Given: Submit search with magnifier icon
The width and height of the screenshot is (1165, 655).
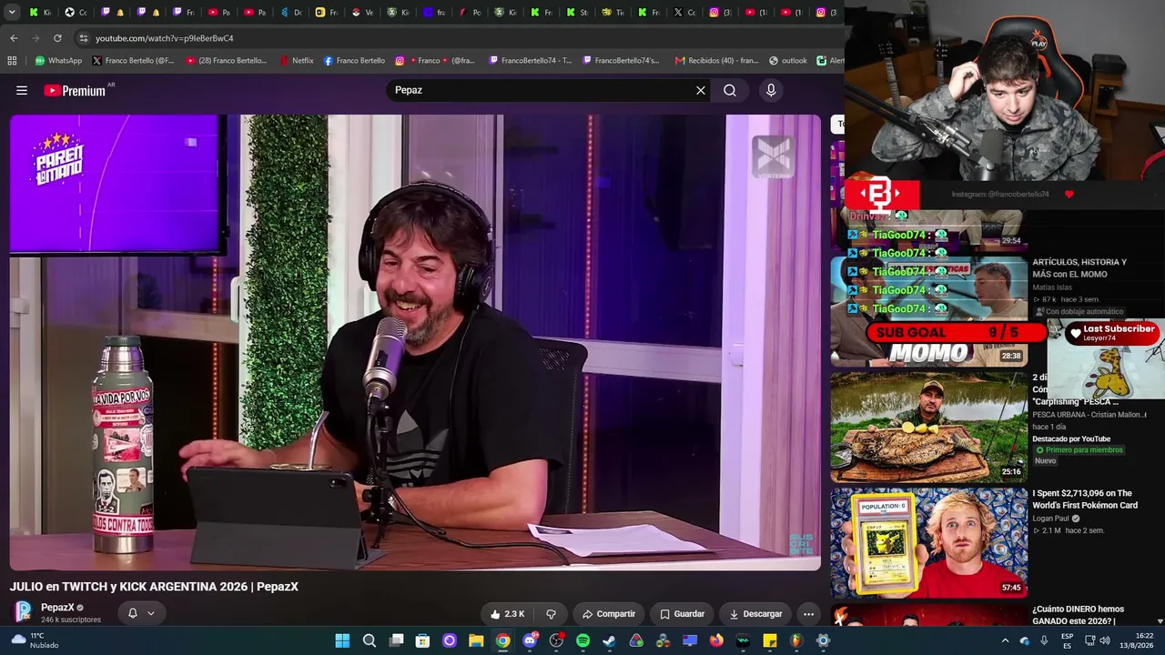Looking at the screenshot, I should 730,90.
